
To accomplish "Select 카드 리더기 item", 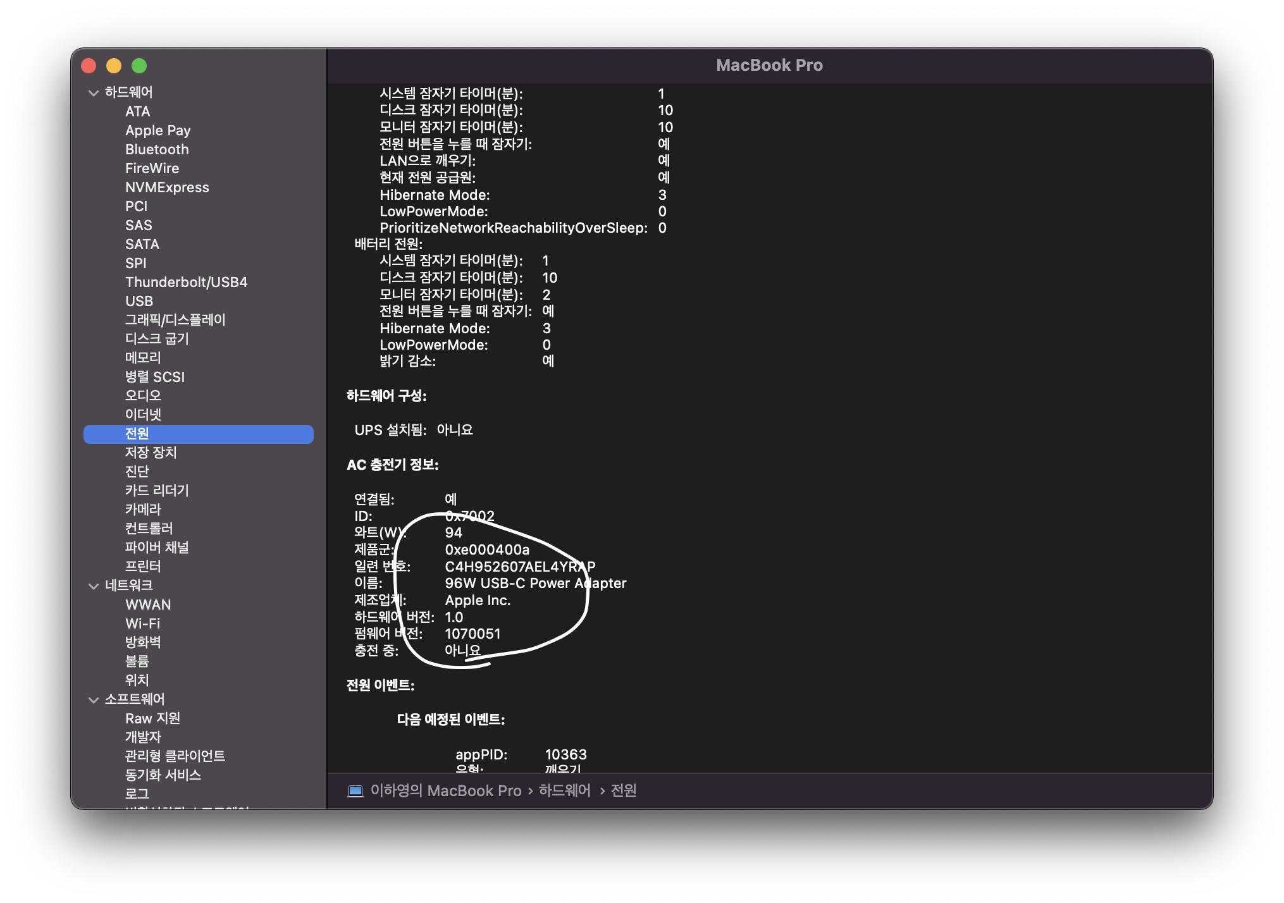I will (157, 491).
